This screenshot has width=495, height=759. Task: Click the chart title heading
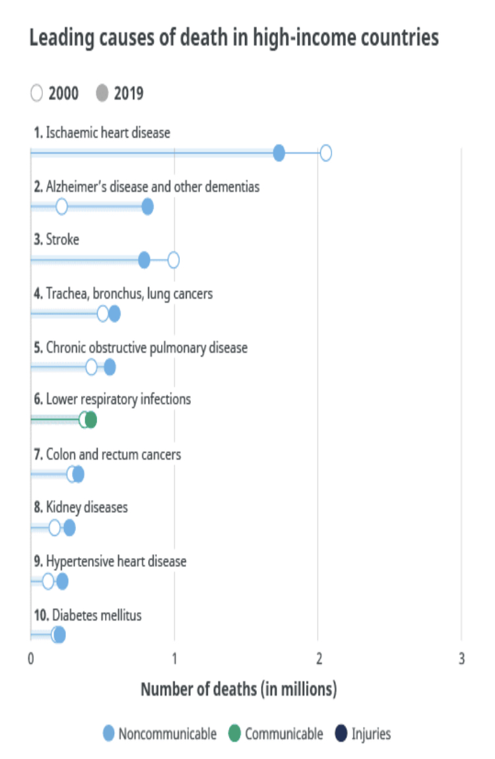(234, 38)
